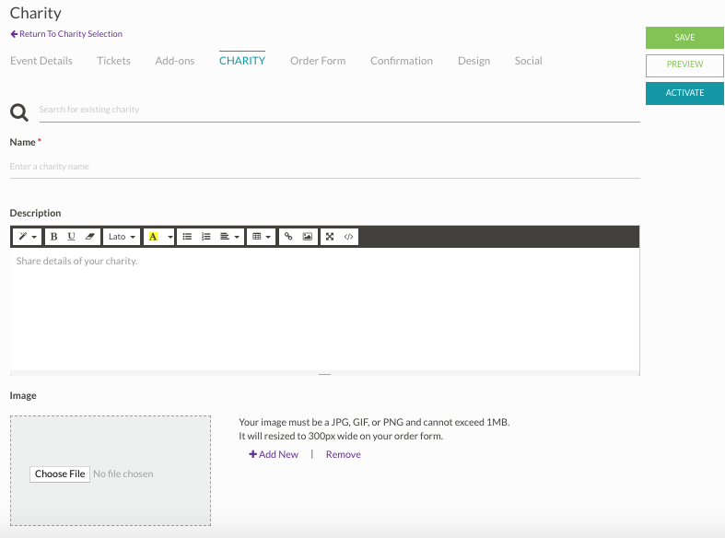Open the Order Form tab
Image resolution: width=725 pixels, height=538 pixels.
[318, 61]
